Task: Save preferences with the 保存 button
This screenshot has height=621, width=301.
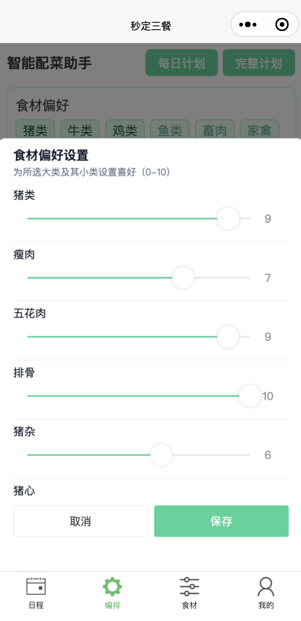Action: click(221, 521)
